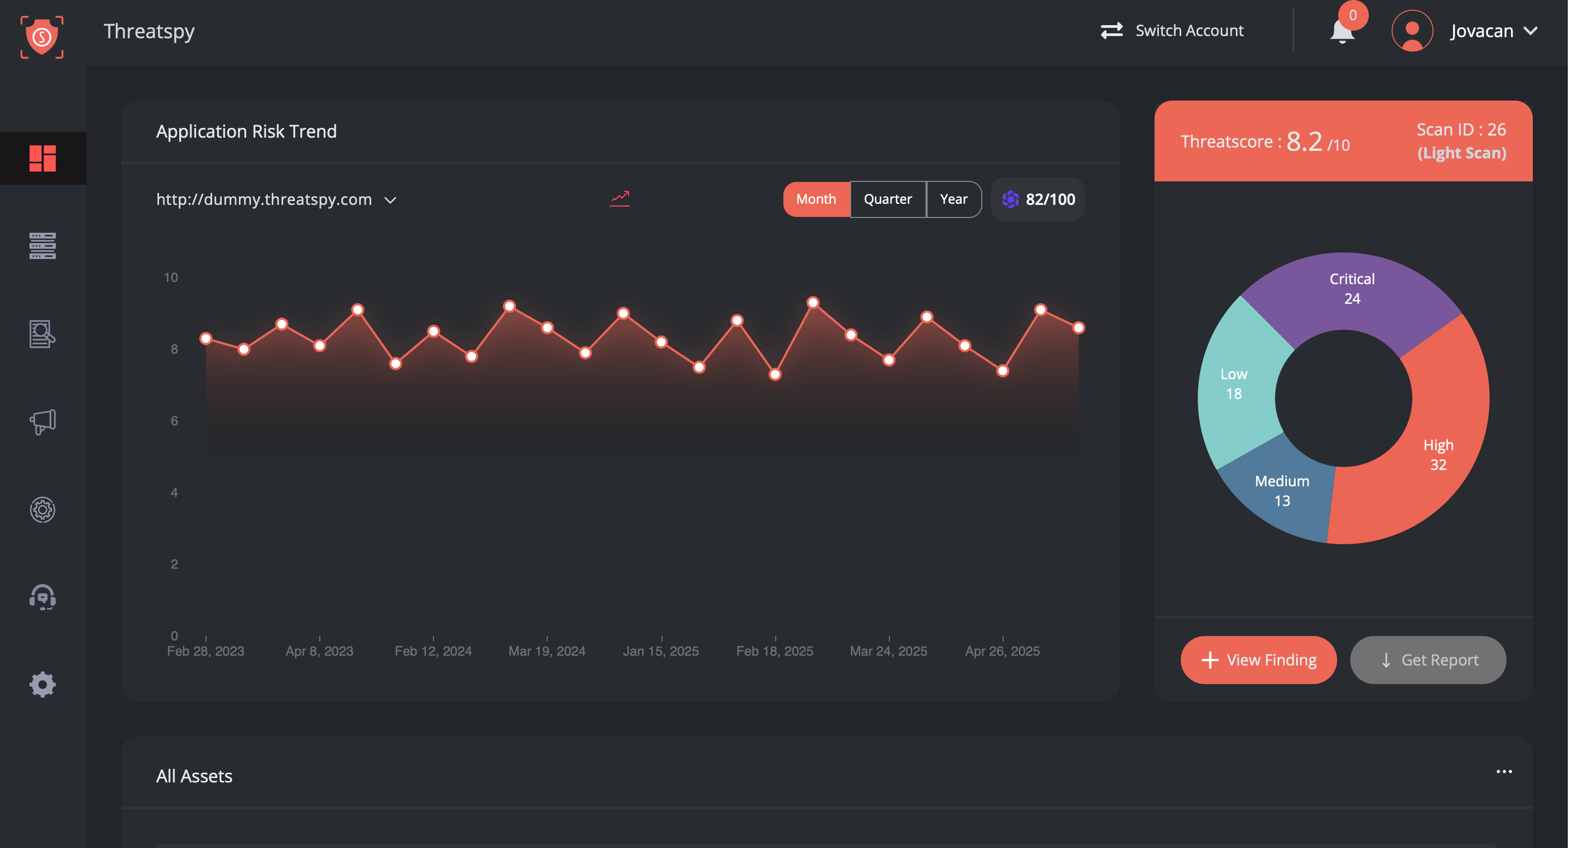Click the red trend line chart icon
The height and width of the screenshot is (848, 1570).
coord(620,198)
